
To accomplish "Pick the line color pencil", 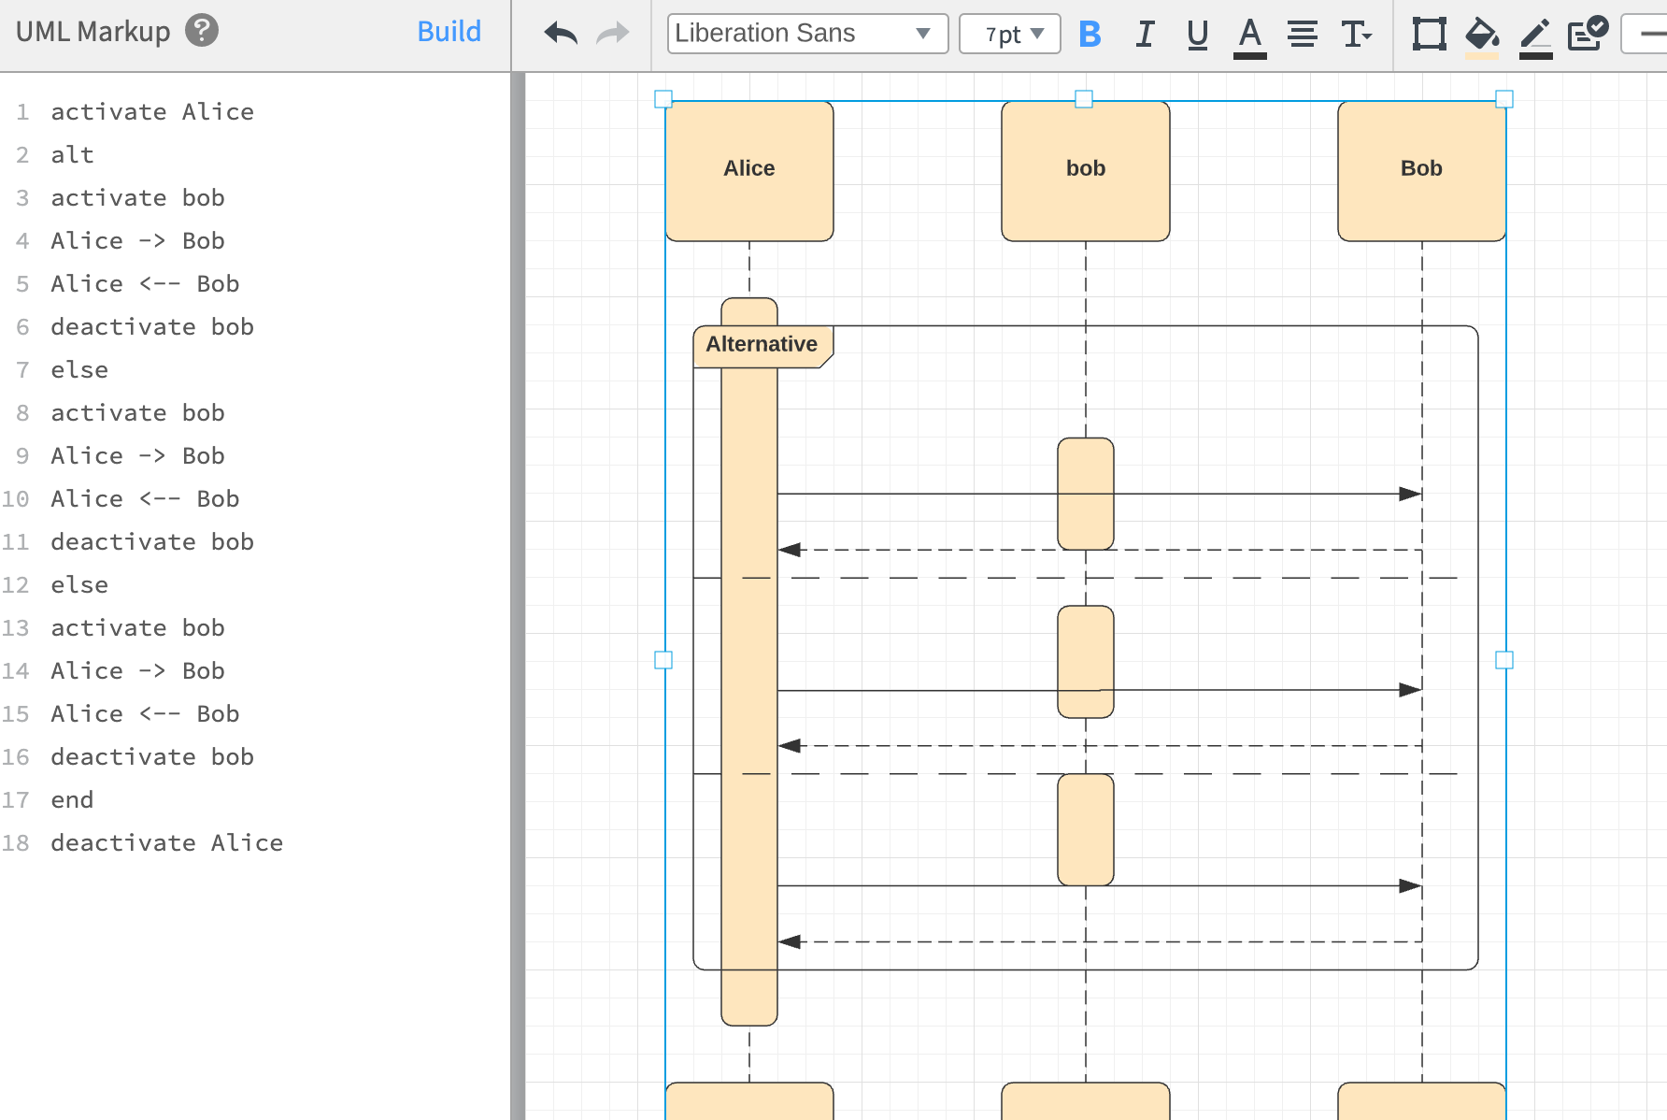I will [1535, 37].
